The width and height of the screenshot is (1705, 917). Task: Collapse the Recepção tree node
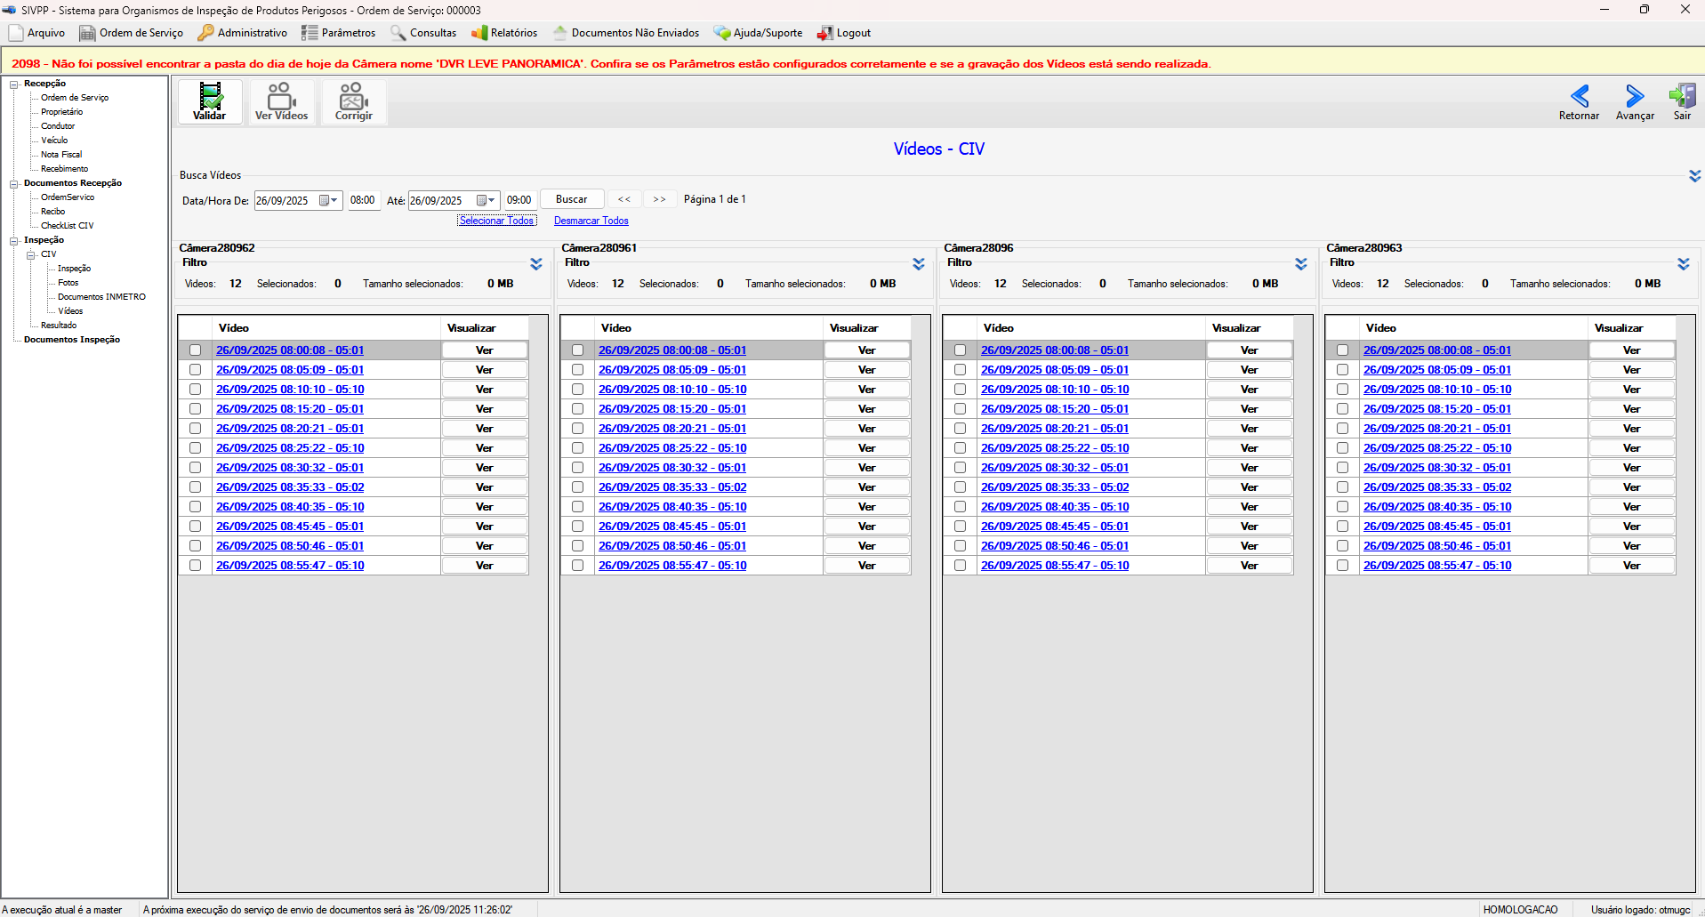click(14, 84)
